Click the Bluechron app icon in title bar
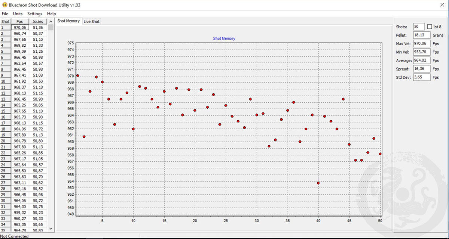Viewport: 449px width, 239px height. click(x=5, y=5)
